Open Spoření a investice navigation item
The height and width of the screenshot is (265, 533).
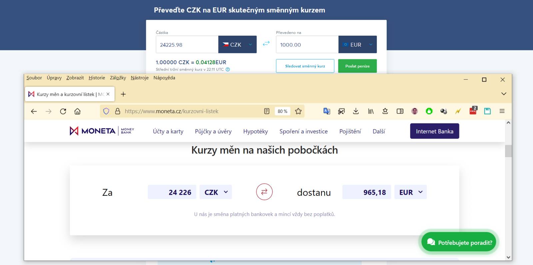pyautogui.click(x=303, y=132)
